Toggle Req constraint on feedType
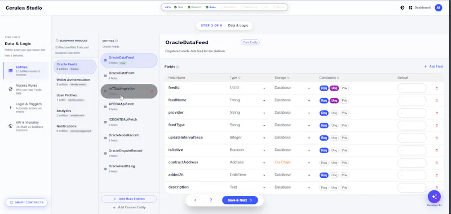This screenshot has height=214, width=451. 324,126
